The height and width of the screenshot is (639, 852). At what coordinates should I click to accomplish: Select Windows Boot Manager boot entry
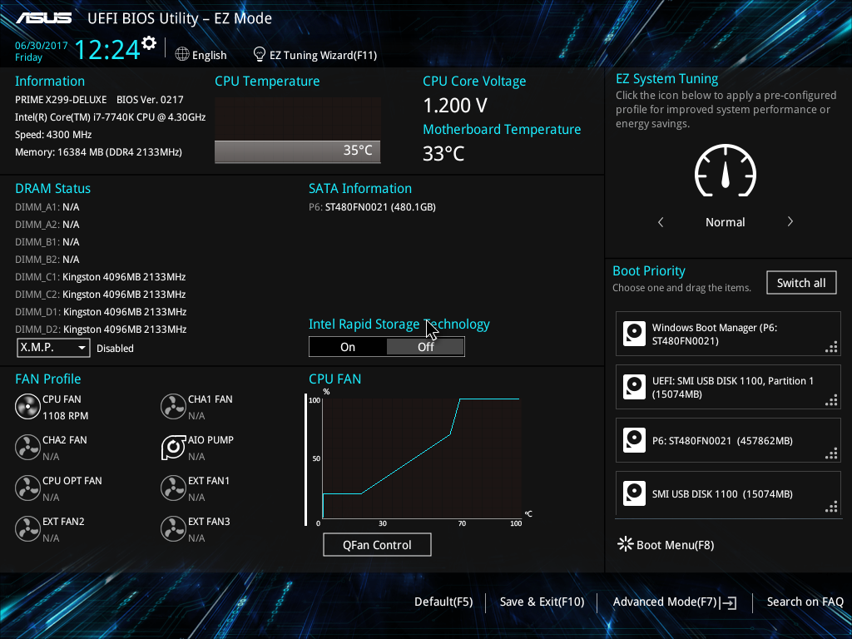pos(728,334)
